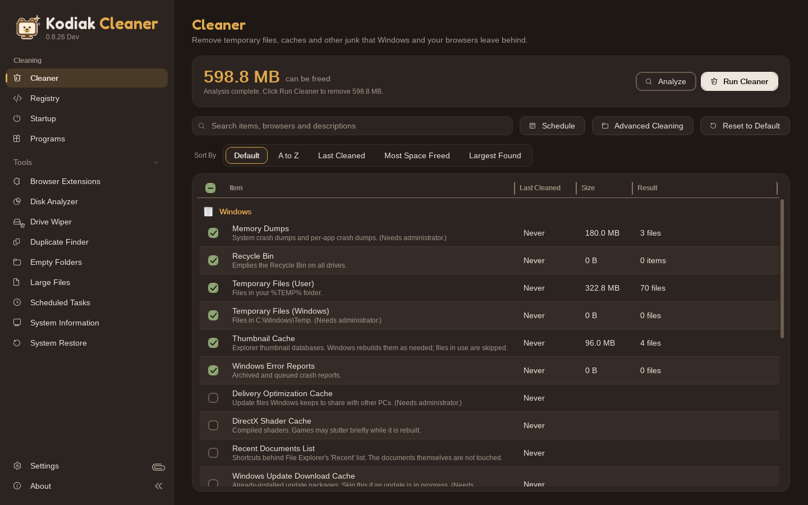Open Advanced Cleaning
The width and height of the screenshot is (808, 505).
(x=642, y=126)
